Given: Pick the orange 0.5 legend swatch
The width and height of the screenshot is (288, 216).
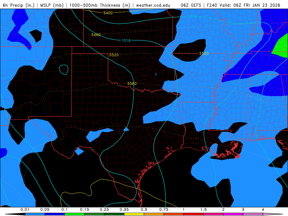Looking at the screenshot, I should (x=154, y=214).
